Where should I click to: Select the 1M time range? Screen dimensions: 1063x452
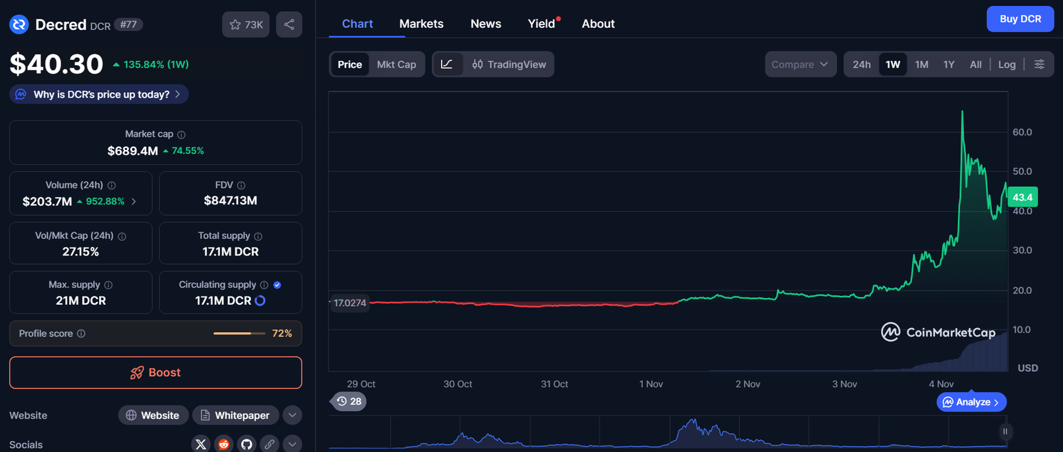point(921,64)
